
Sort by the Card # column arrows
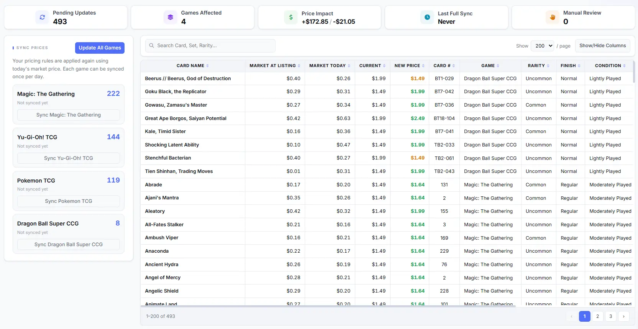[x=454, y=66]
